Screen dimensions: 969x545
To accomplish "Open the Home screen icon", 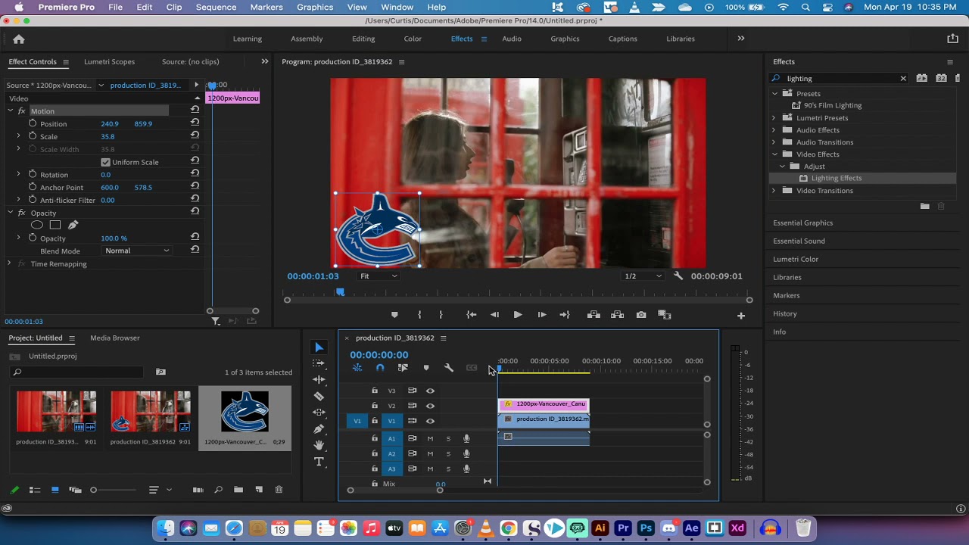I will (x=19, y=39).
